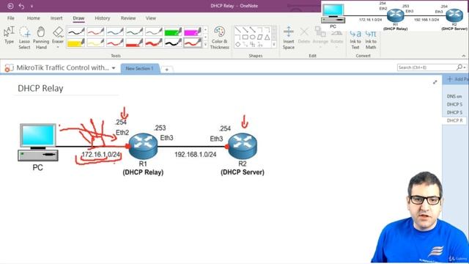Image resolution: width=469 pixels, height=264 pixels.
Task: Open the 'DNS on' page
Action: pyautogui.click(x=454, y=96)
